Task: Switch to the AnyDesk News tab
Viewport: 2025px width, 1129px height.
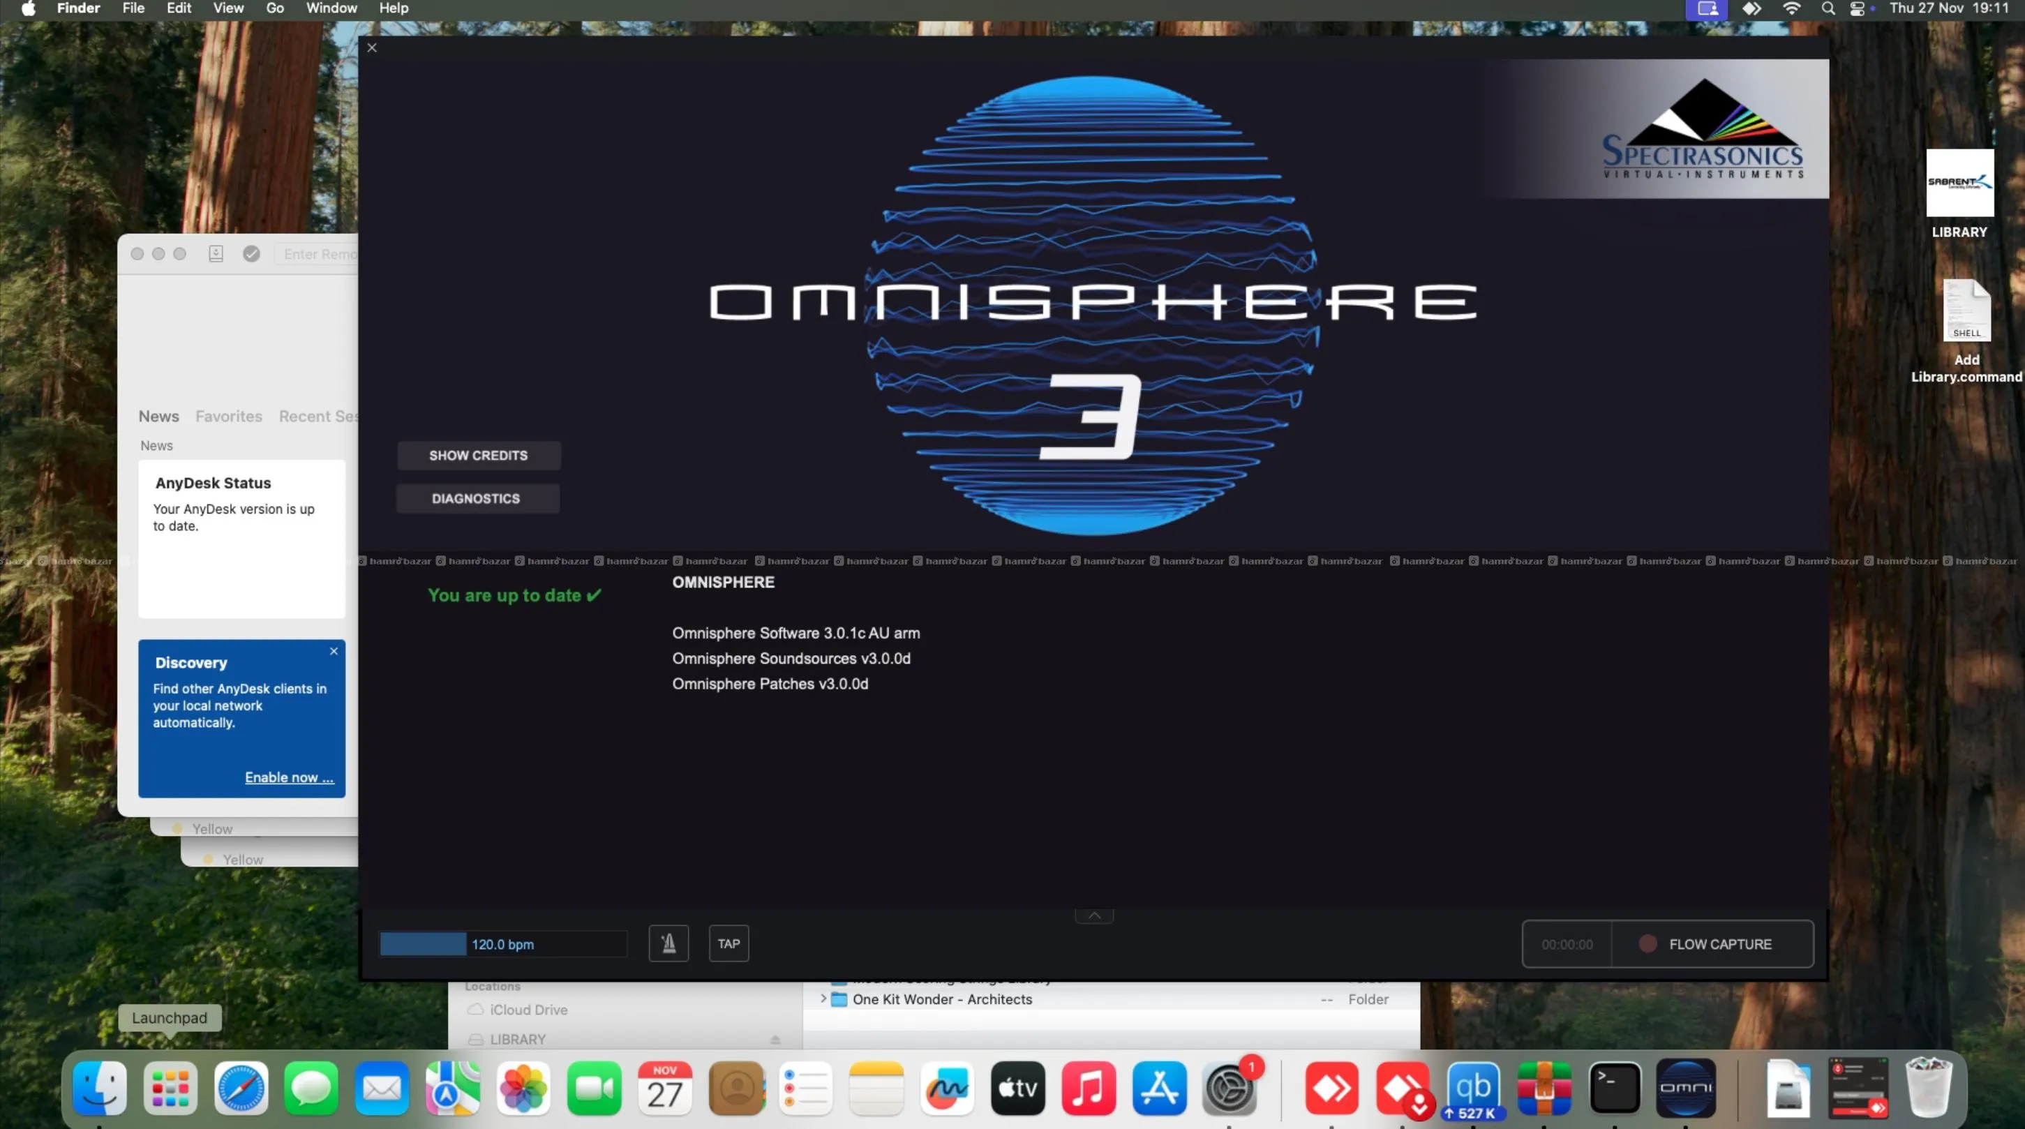Action: (x=159, y=416)
